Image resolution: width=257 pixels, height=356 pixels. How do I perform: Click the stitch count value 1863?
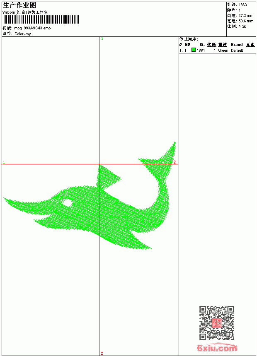tap(242, 5)
